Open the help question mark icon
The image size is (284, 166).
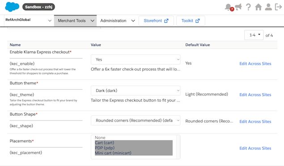249,7
